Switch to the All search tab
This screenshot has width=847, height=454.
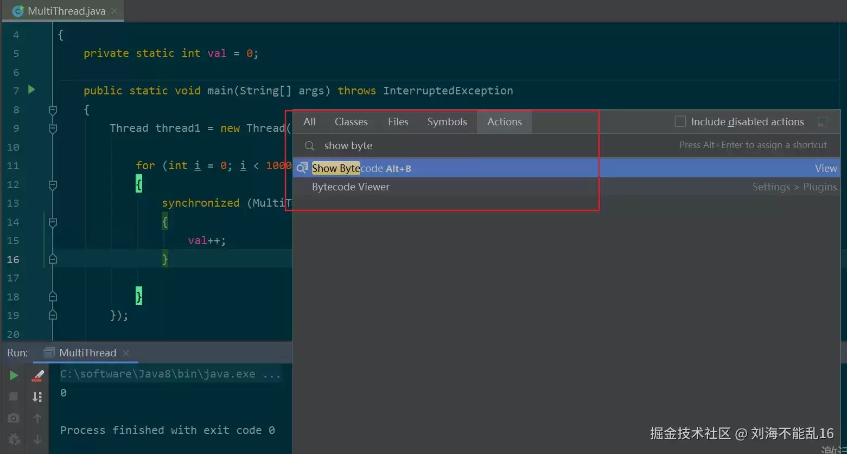coord(309,122)
